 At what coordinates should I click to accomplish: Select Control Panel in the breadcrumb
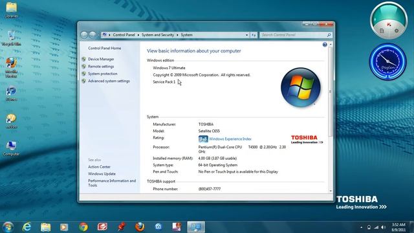click(x=124, y=35)
